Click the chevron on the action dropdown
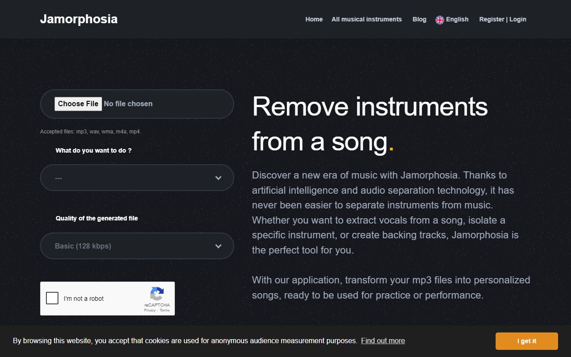Screen dimensions: 571x357 (x=218, y=178)
